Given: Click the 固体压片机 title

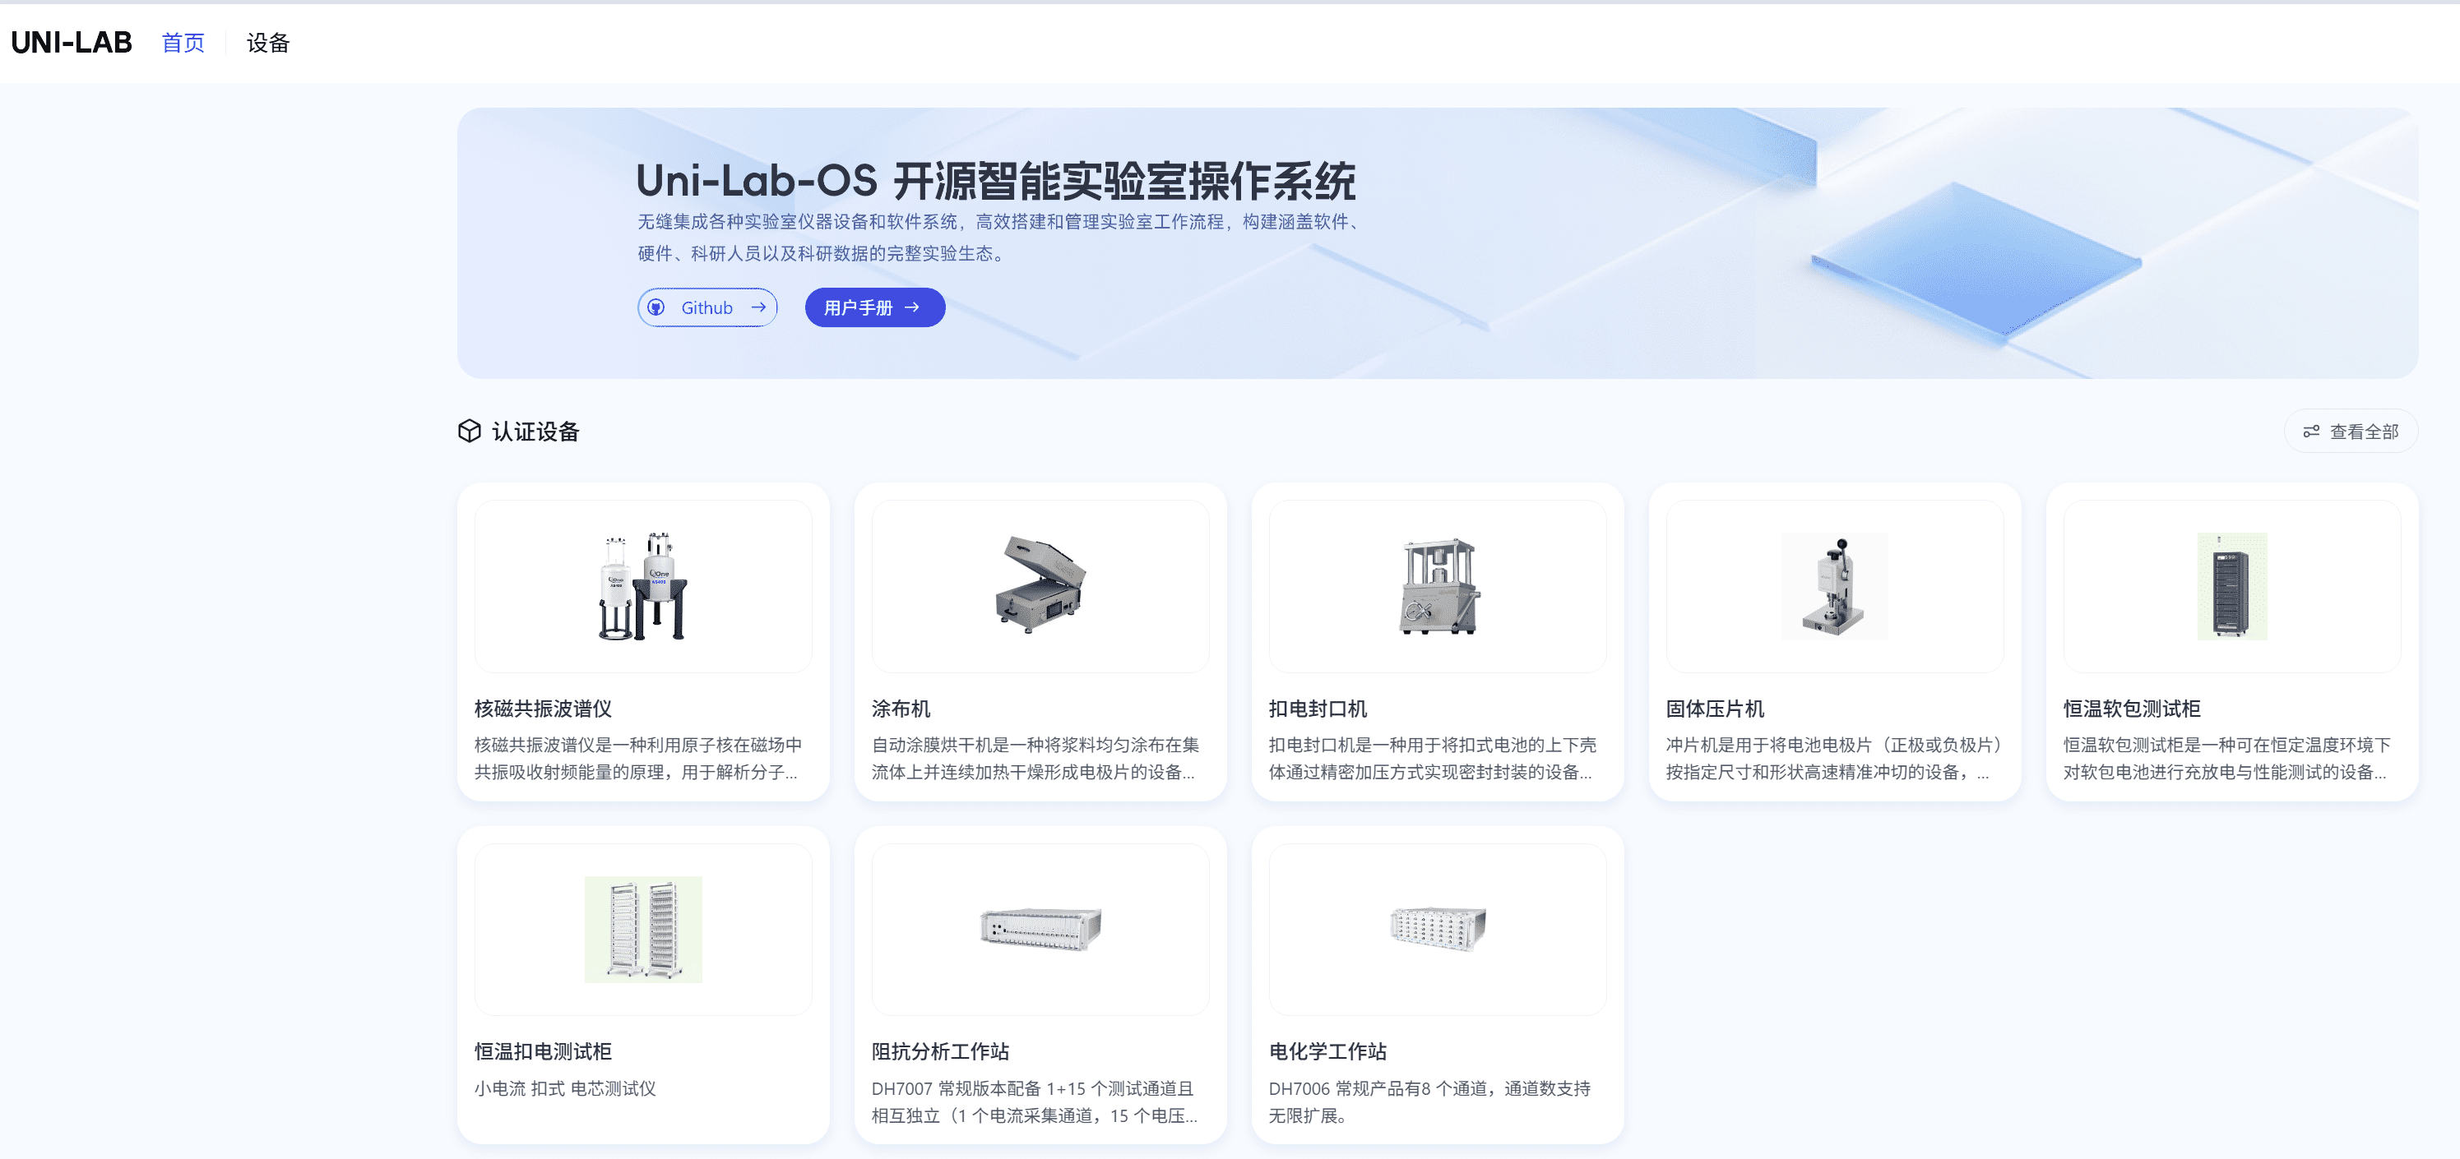Looking at the screenshot, I should [x=1715, y=709].
